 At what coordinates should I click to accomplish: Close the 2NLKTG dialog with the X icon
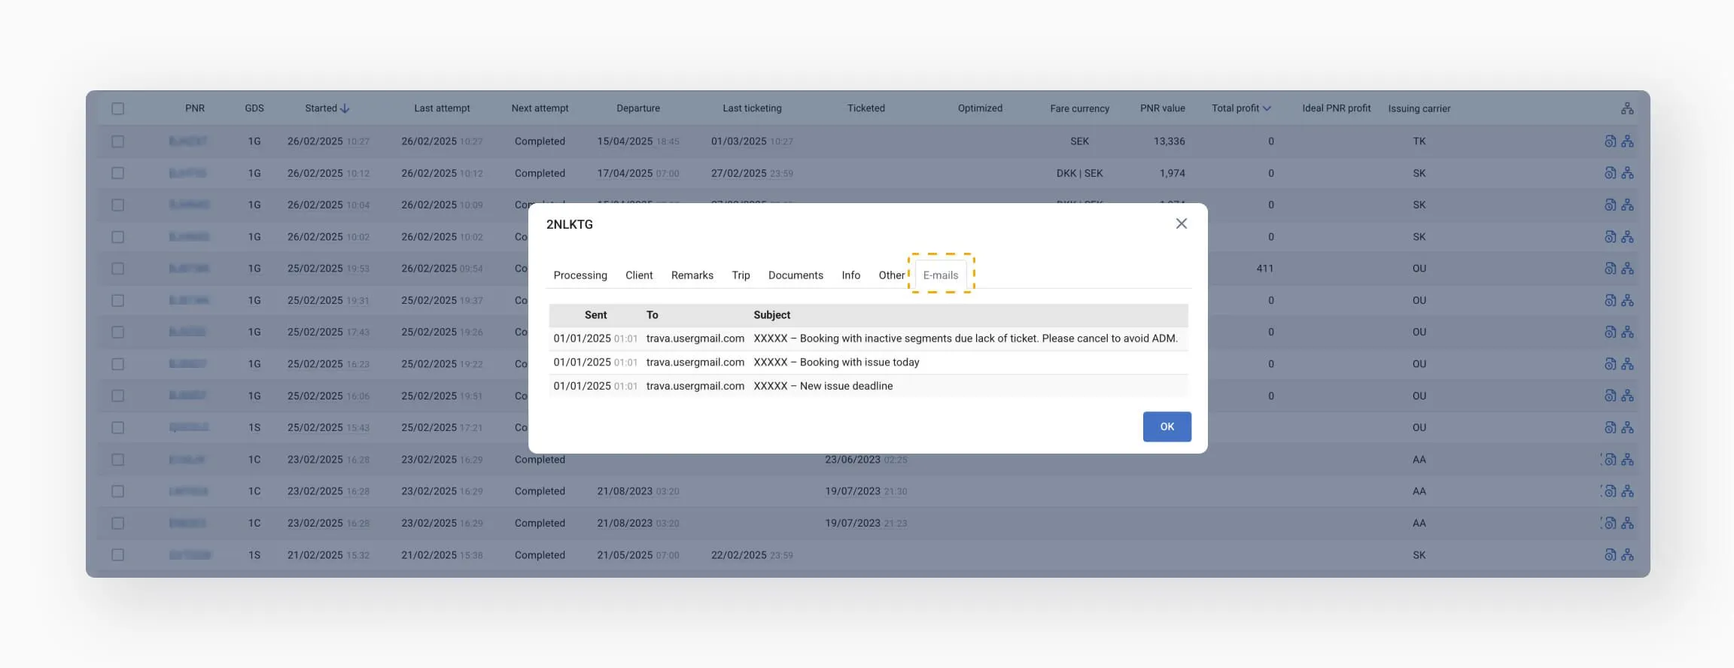(1181, 223)
